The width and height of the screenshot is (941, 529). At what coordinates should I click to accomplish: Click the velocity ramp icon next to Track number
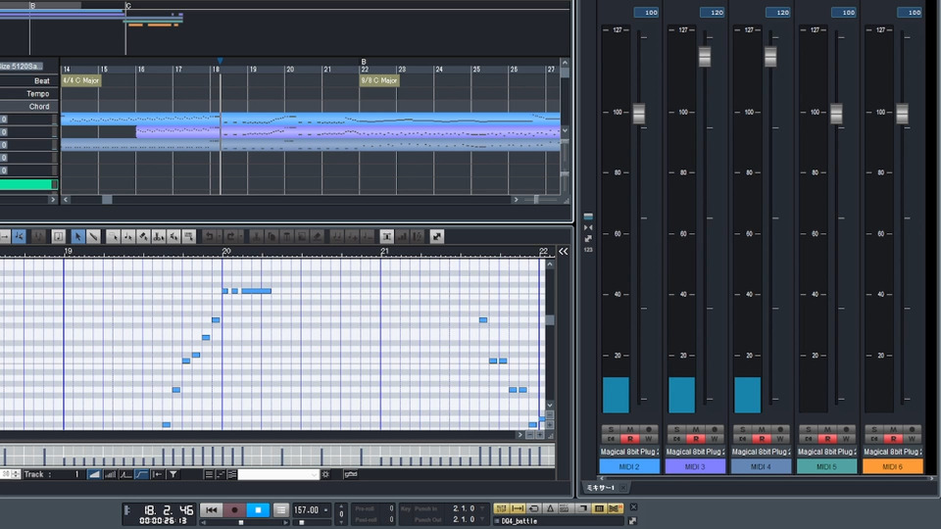click(x=94, y=474)
